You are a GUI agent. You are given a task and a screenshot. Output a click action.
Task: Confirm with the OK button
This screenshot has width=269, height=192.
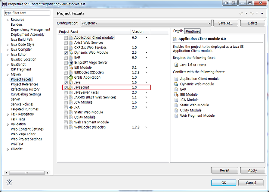[223, 183]
